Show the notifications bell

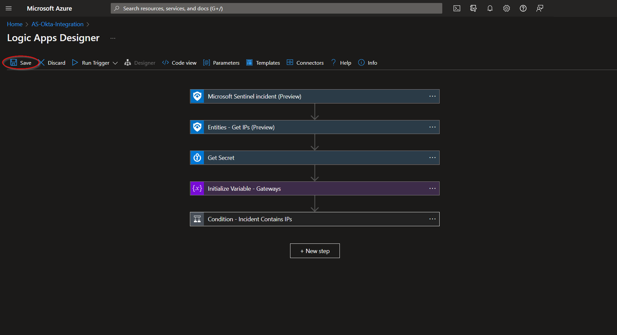[490, 8]
